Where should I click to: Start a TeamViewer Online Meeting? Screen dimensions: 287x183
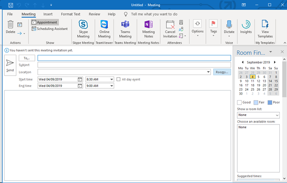pyautogui.click(x=104, y=29)
